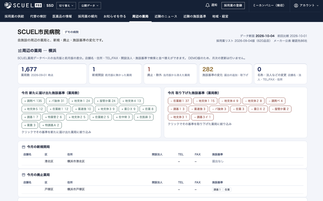Click 港北区 in the 今月の新規開局 table
The image size is (323, 201).
point(49,161)
